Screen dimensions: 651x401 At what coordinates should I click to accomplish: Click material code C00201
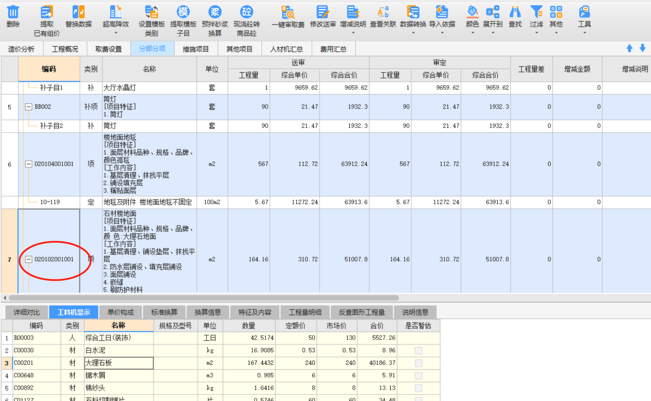point(24,363)
